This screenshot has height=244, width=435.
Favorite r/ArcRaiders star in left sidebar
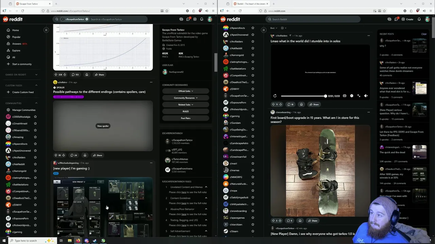35,157
